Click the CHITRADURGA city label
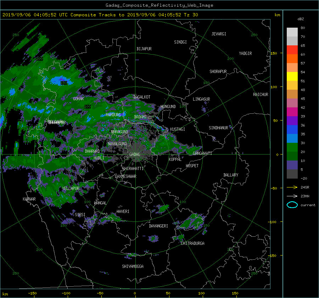319x298 pixels. coord(192,243)
